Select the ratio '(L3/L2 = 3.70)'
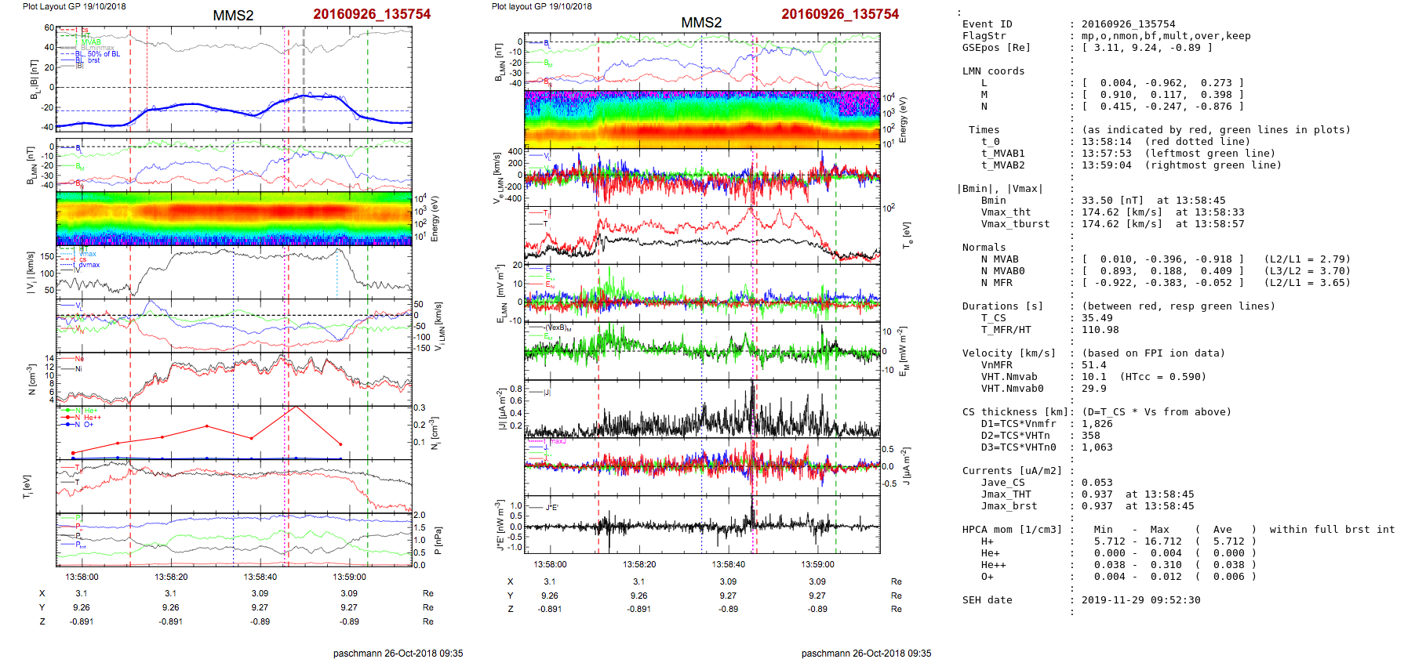Viewport: 1415px width, 659px height. pos(1307,271)
